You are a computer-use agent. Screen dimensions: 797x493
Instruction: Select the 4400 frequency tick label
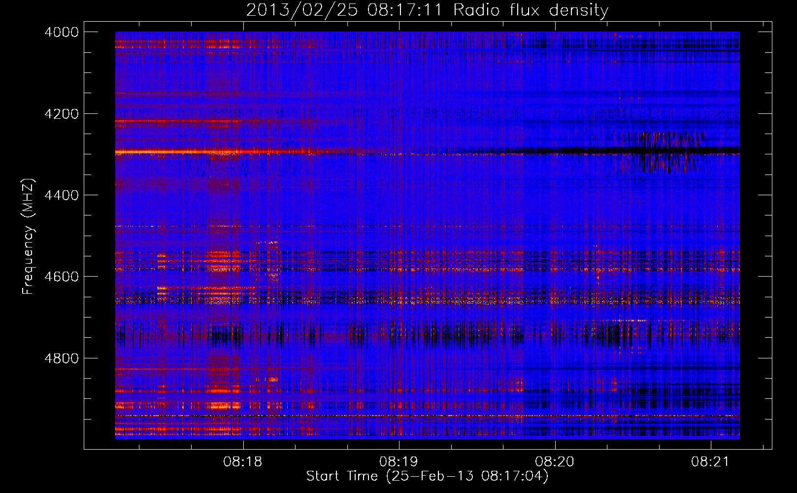click(x=62, y=195)
